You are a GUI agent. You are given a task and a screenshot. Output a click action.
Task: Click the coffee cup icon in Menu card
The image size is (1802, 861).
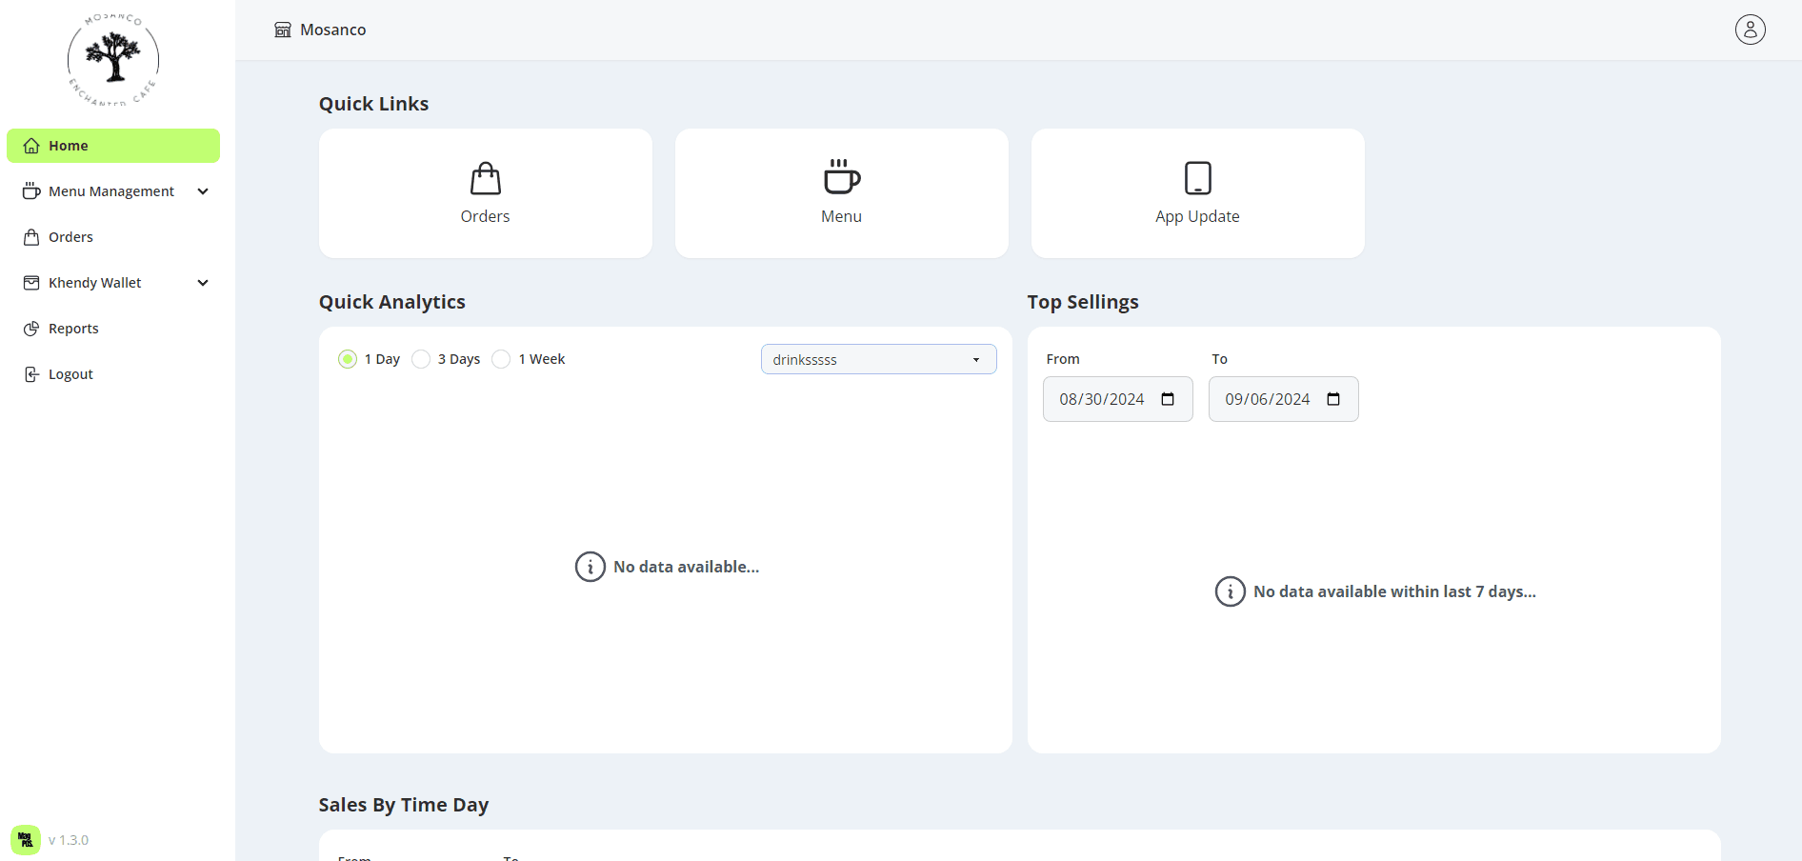coord(841,177)
